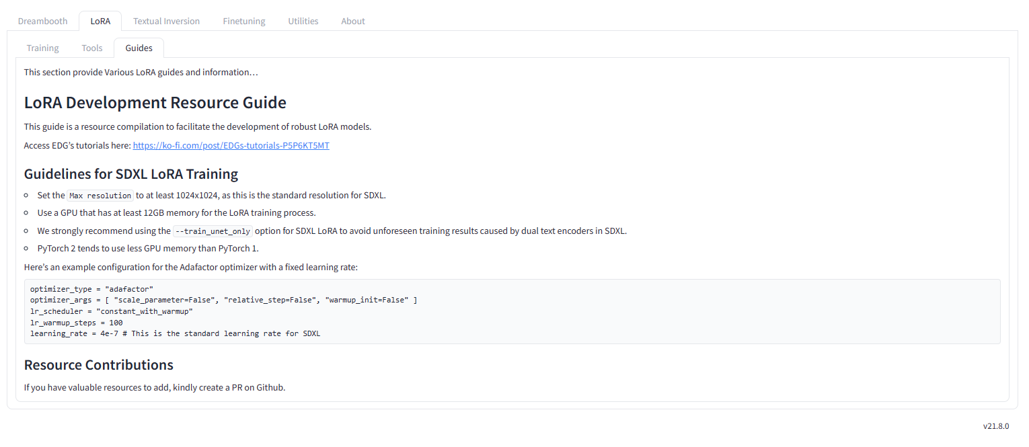1029x447 pixels.
Task: Click the PyTorch 2 memory usage bullet
Action: click(x=147, y=248)
